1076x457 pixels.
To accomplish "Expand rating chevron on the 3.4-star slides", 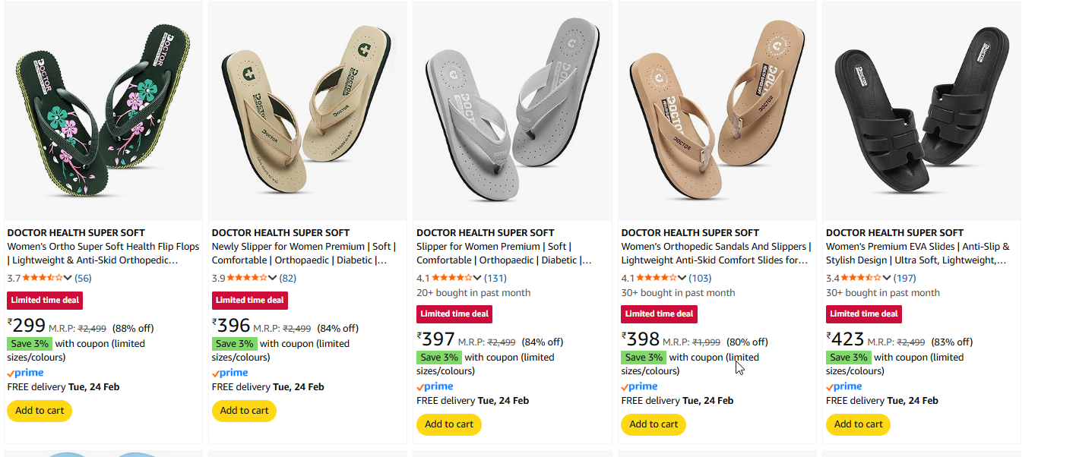I will click(887, 278).
